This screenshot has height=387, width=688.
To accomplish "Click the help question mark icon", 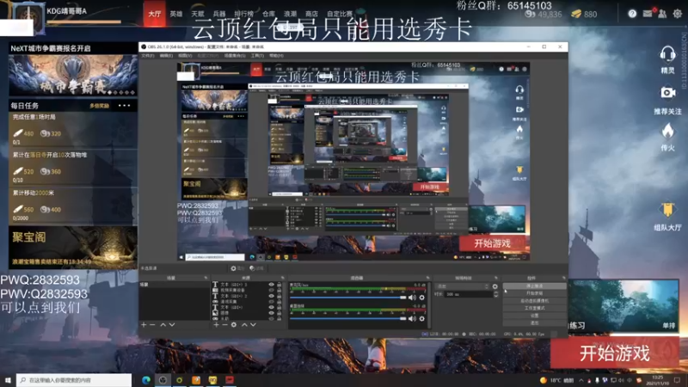I will point(632,14).
